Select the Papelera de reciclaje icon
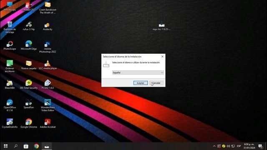 pos(10,27)
